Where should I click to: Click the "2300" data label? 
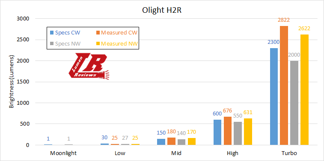tap(273, 42)
